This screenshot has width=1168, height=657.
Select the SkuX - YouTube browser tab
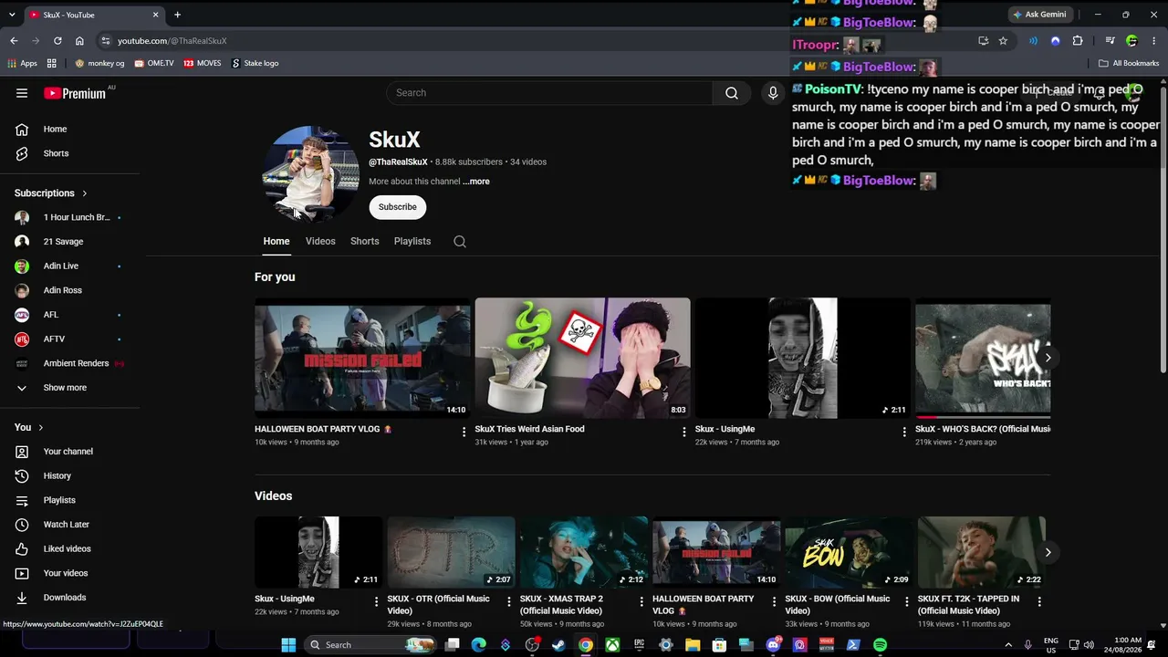pos(93,15)
